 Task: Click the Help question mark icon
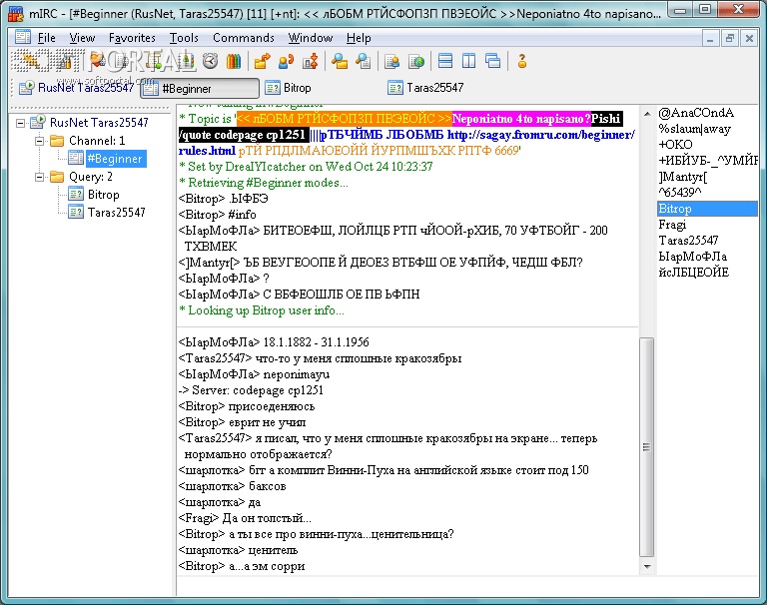521,61
